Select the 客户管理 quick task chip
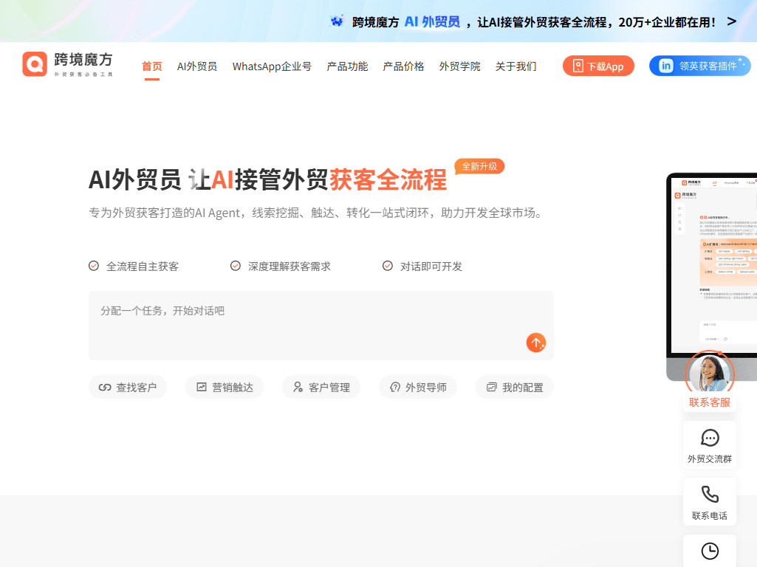The width and height of the screenshot is (757, 567). coord(321,387)
